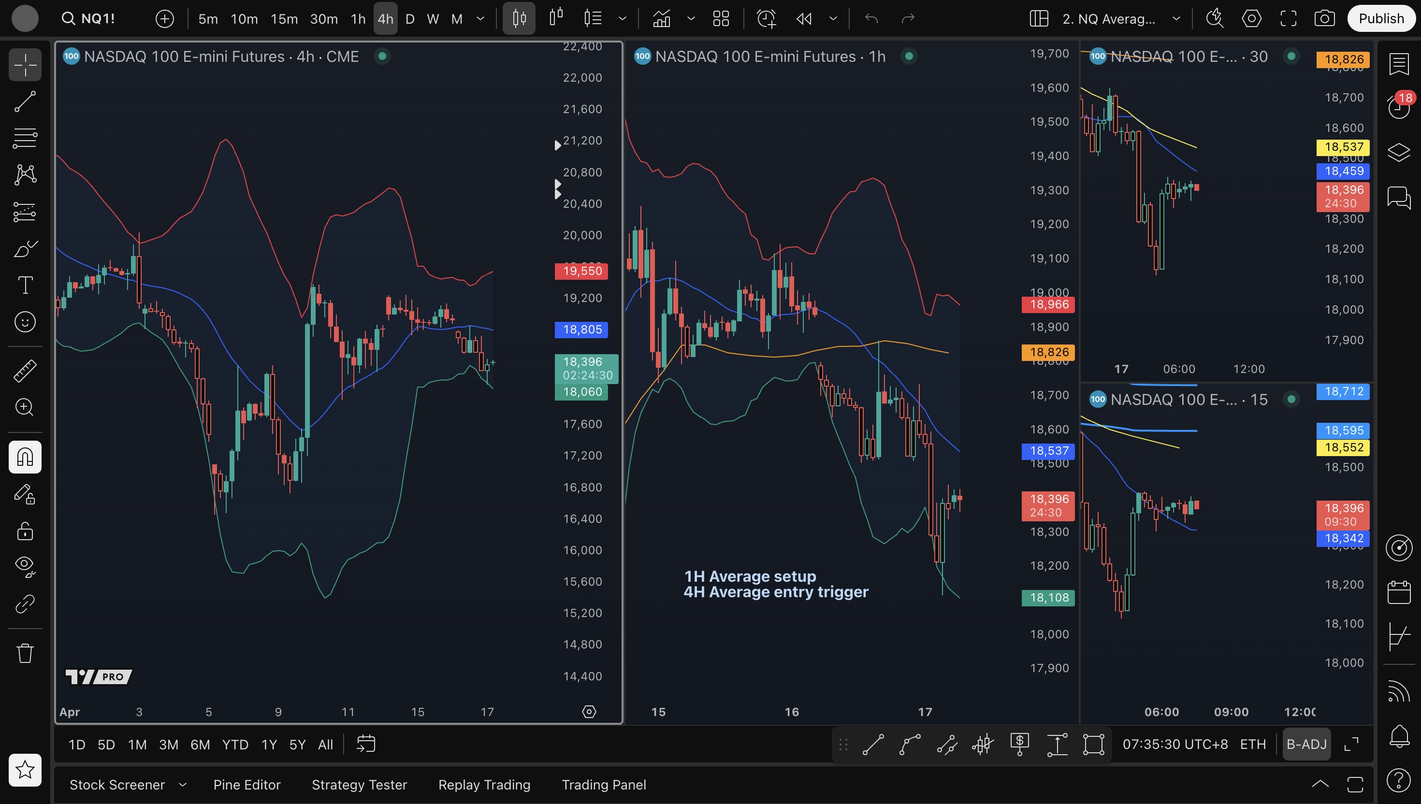
Task: Select the YTD date range
Action: point(235,745)
